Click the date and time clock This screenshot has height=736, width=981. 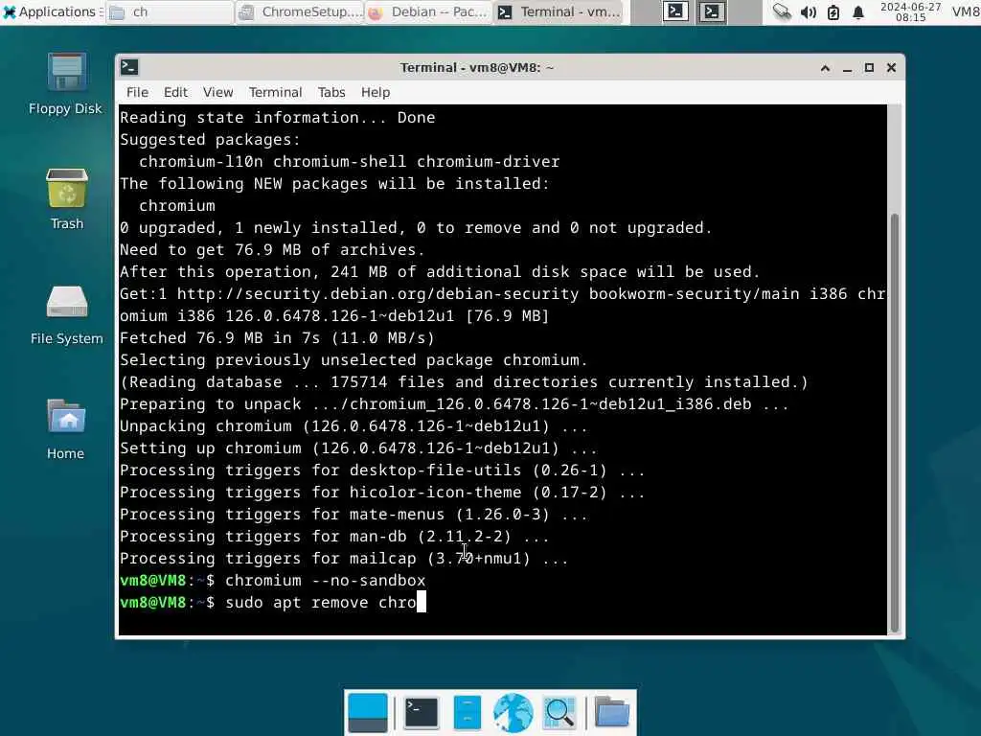coord(910,11)
